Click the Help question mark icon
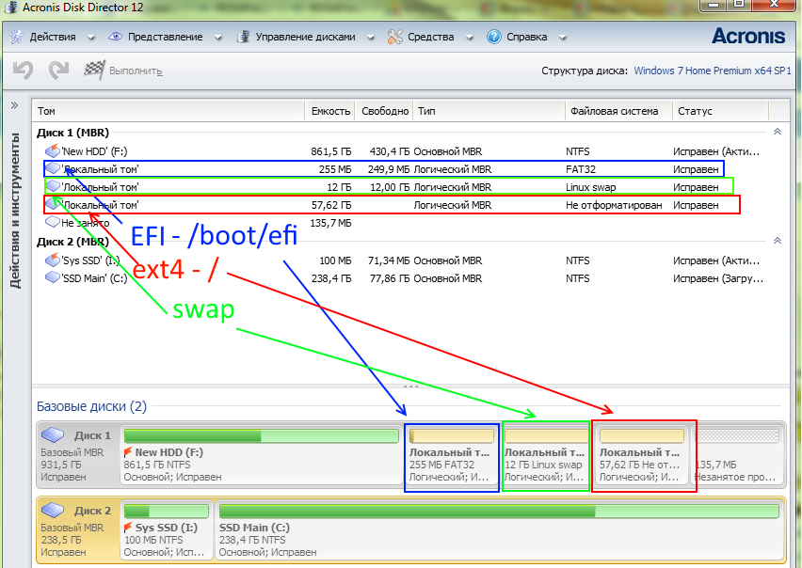The image size is (802, 568). [493, 37]
